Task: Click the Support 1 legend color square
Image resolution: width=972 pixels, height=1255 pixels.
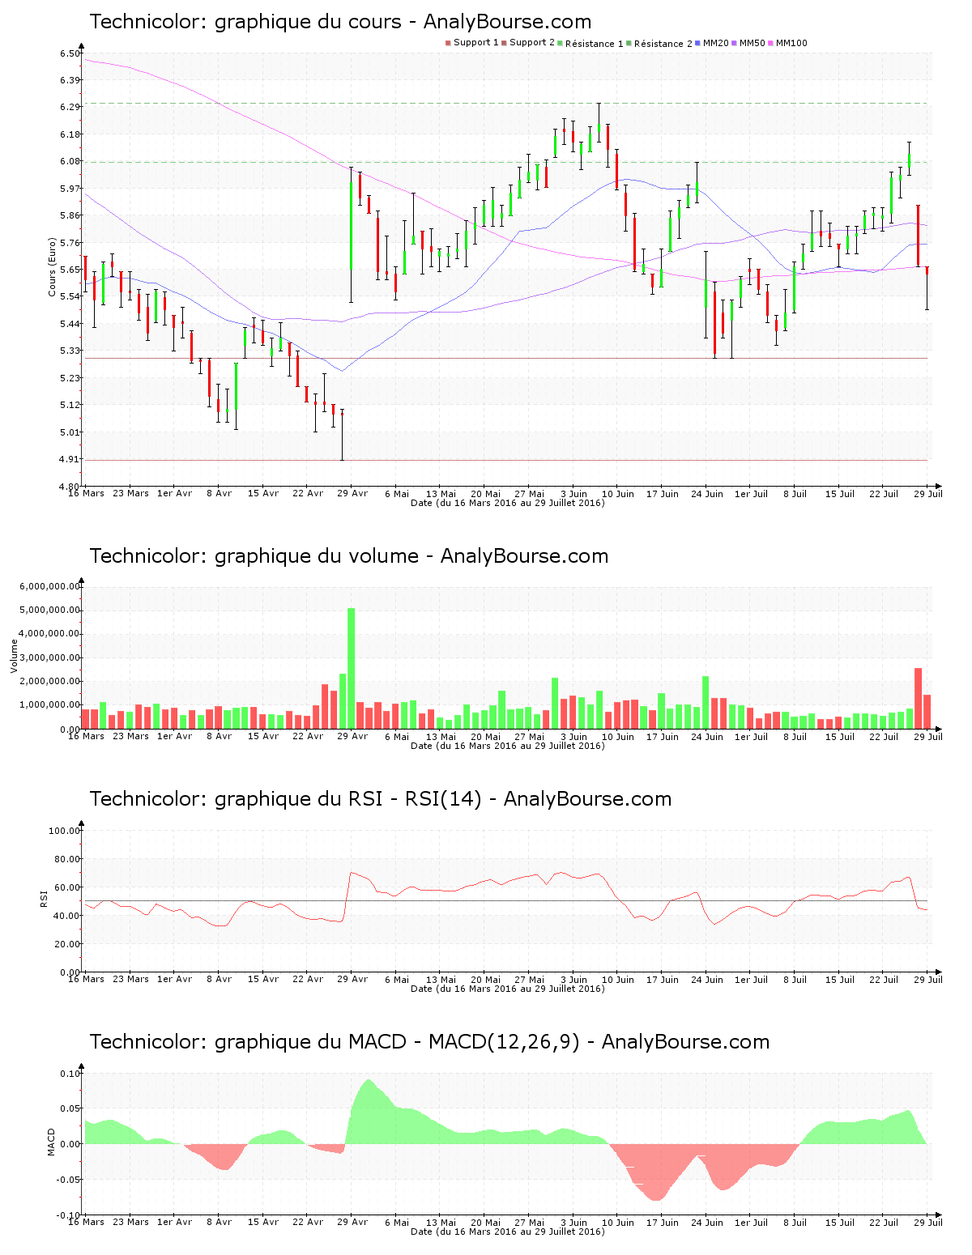Action: click(x=448, y=43)
